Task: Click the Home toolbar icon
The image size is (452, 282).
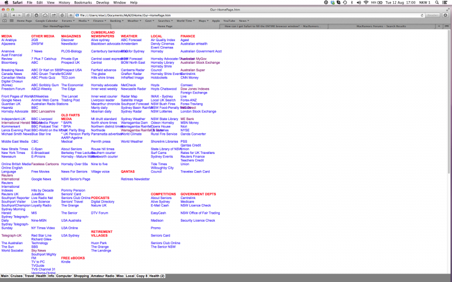Action: click(62, 15)
